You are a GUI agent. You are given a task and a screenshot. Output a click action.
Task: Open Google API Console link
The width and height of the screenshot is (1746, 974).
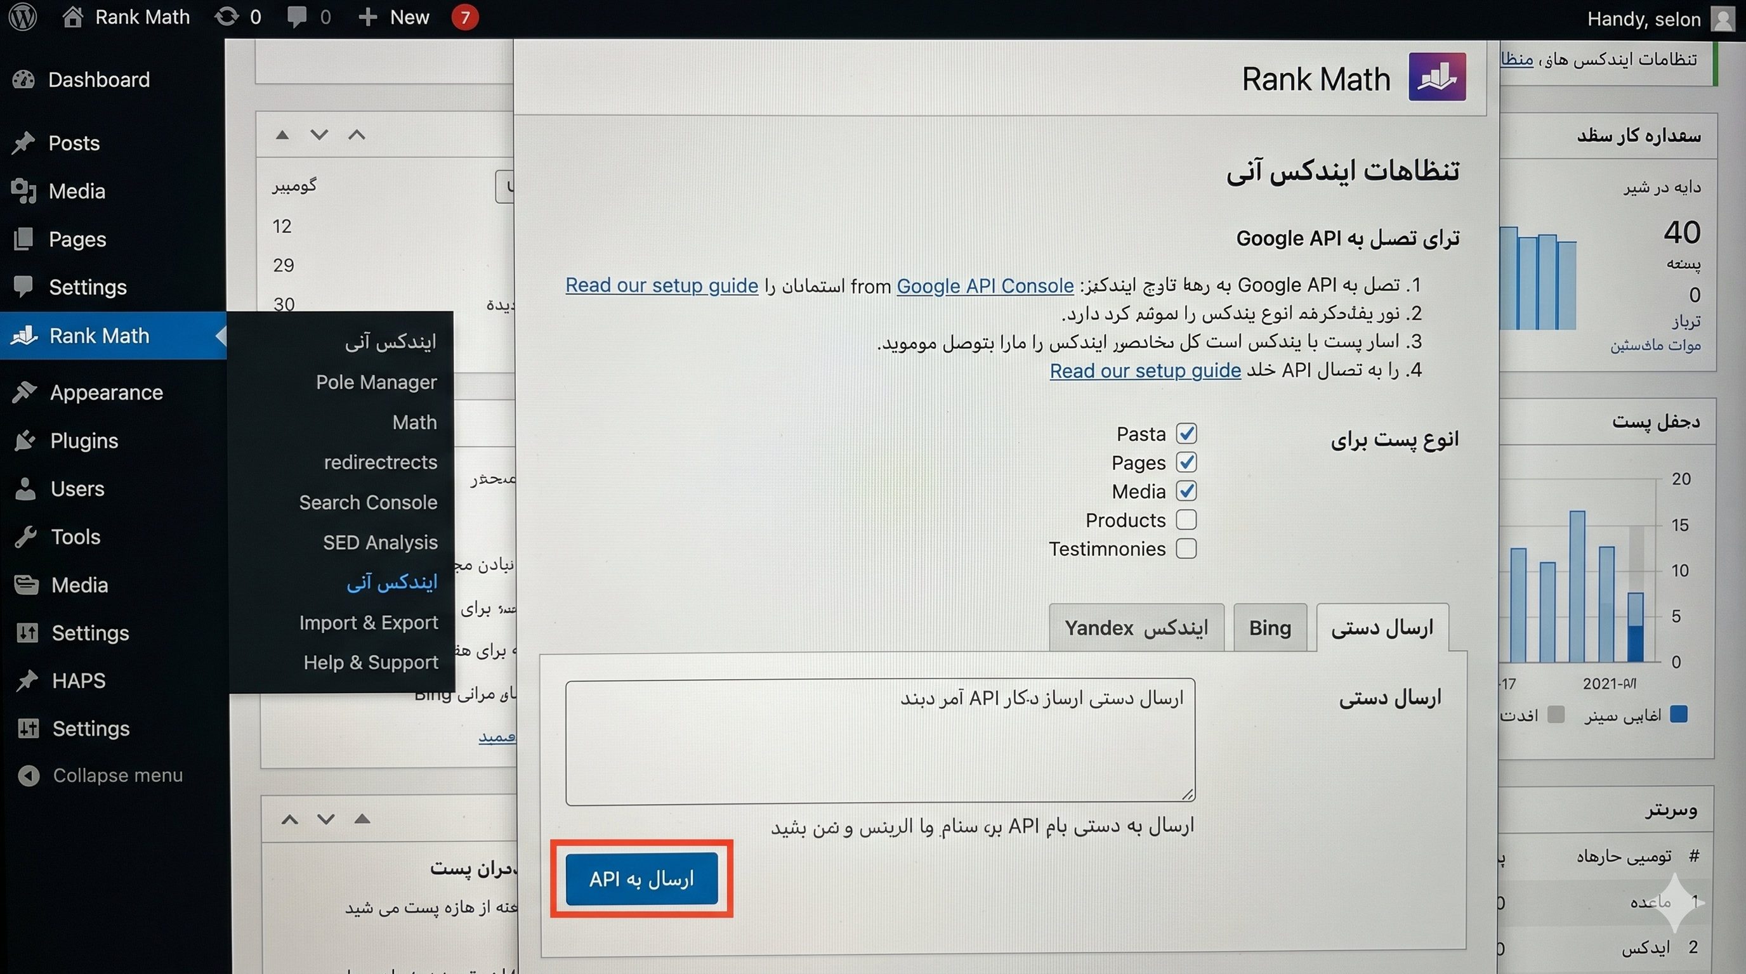click(985, 286)
